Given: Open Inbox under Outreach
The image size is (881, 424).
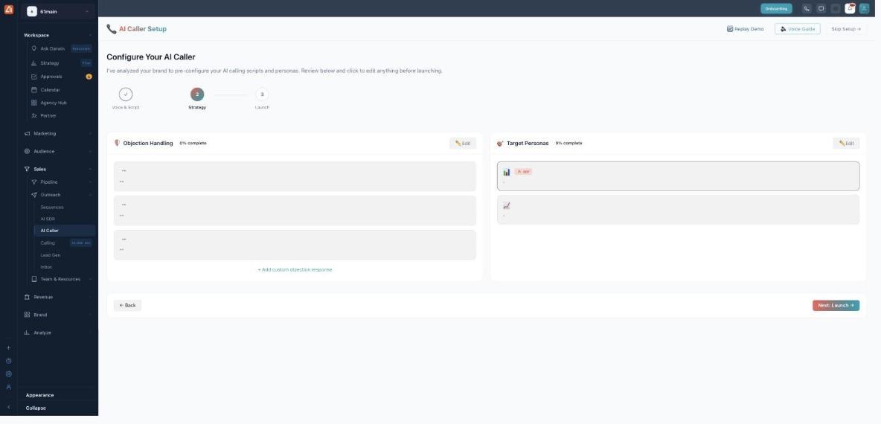Looking at the screenshot, I should [46, 267].
